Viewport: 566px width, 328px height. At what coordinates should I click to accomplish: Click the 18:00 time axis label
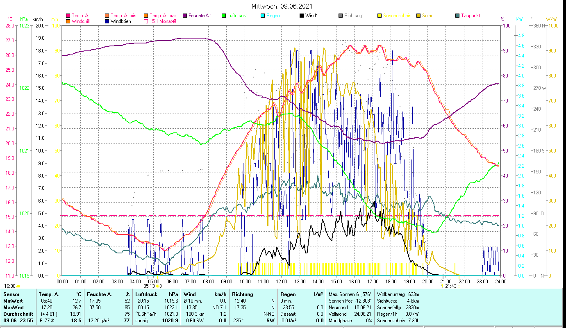click(x=391, y=282)
